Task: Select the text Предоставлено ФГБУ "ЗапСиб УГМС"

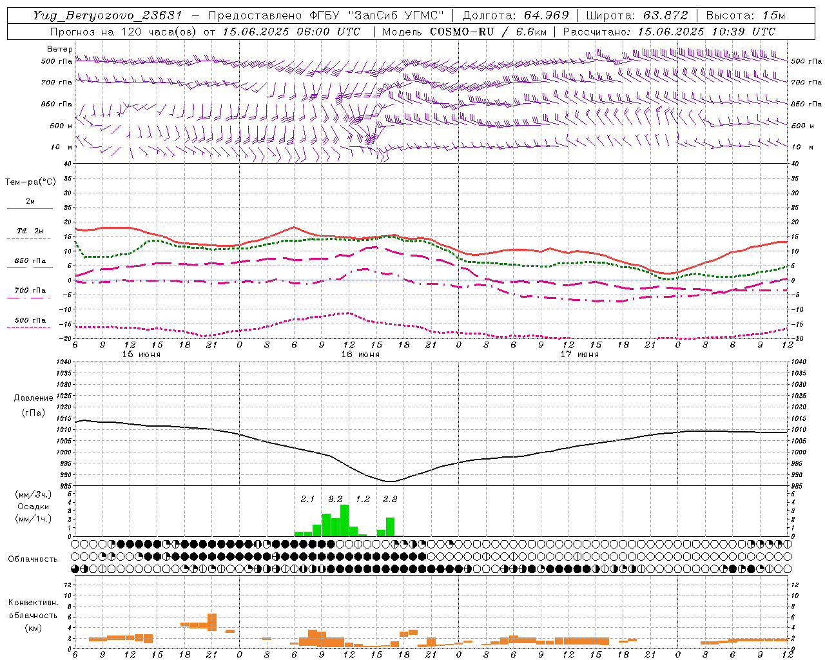Action: pos(326,15)
